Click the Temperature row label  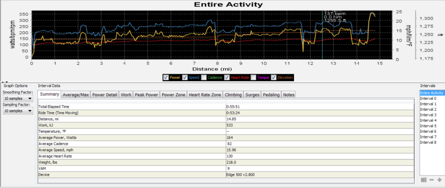[52, 132]
